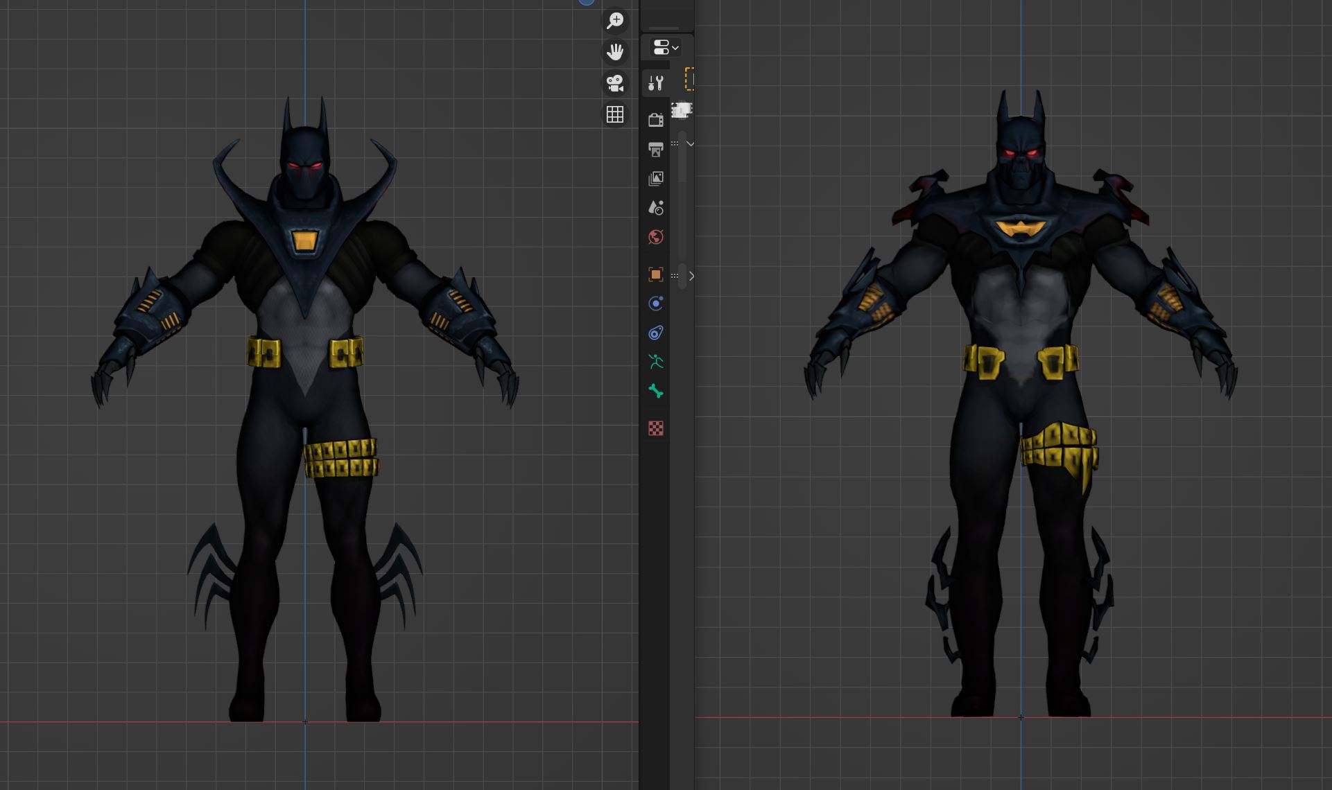Open Object Constraints properties icon

tap(656, 333)
